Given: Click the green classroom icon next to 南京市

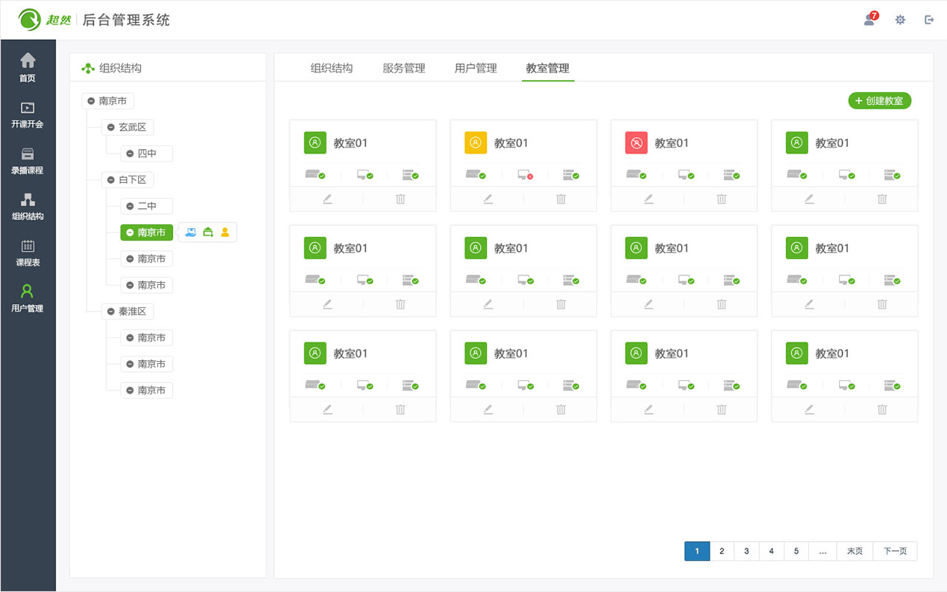Looking at the screenshot, I should (208, 232).
